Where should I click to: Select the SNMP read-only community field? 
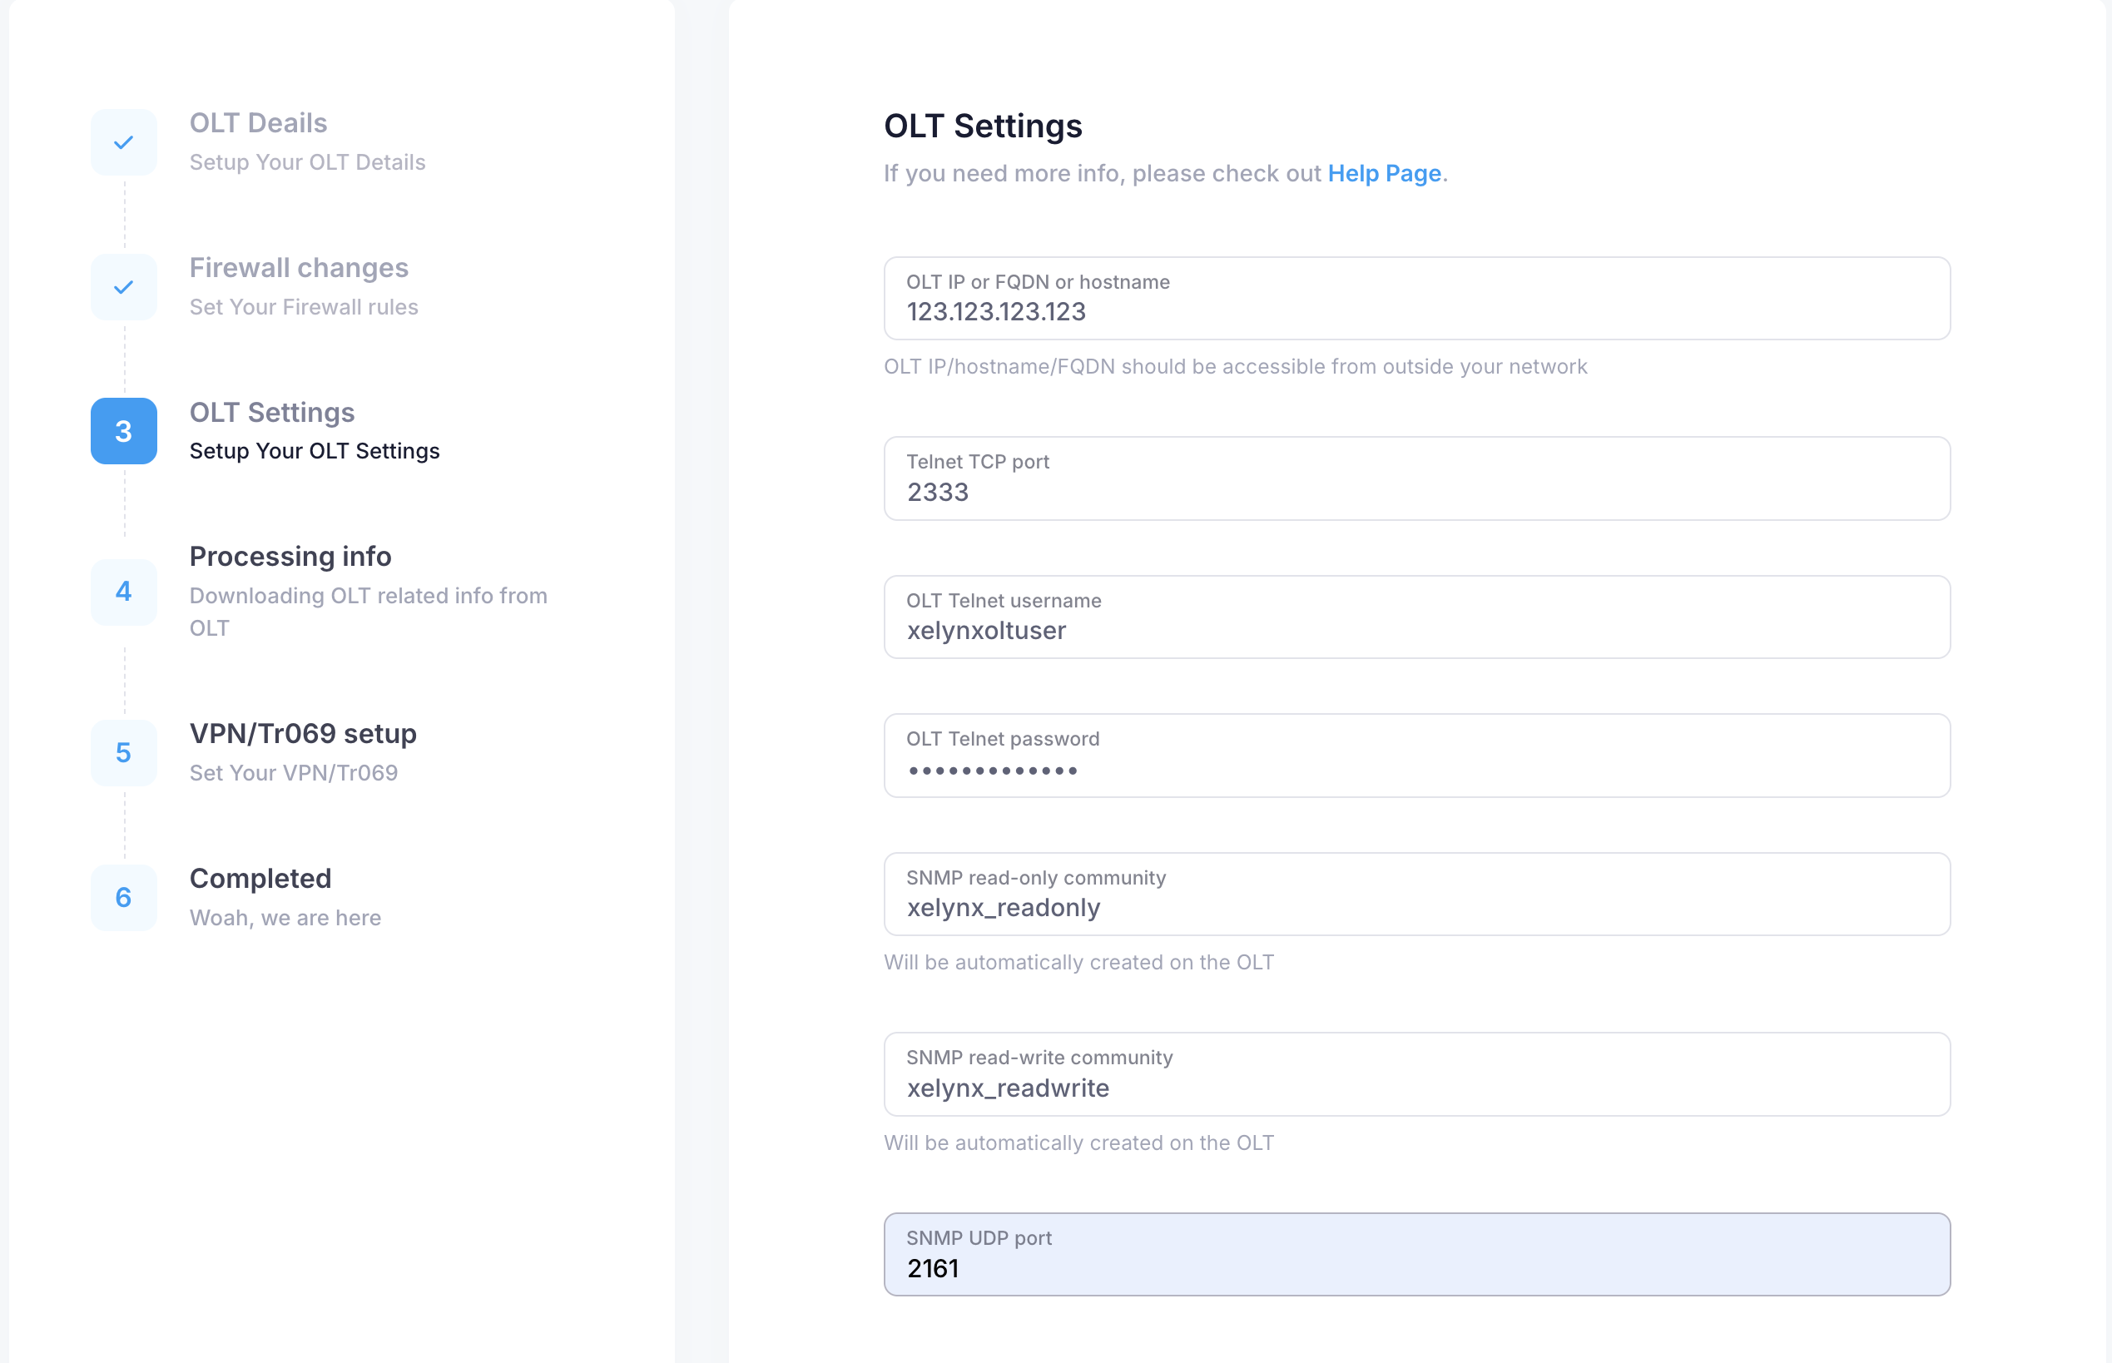pyautogui.click(x=1416, y=895)
